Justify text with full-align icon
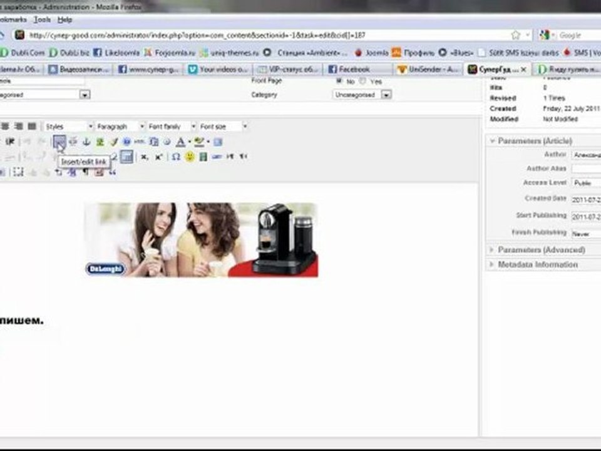Viewport: 601px width, 451px height. tap(32, 126)
